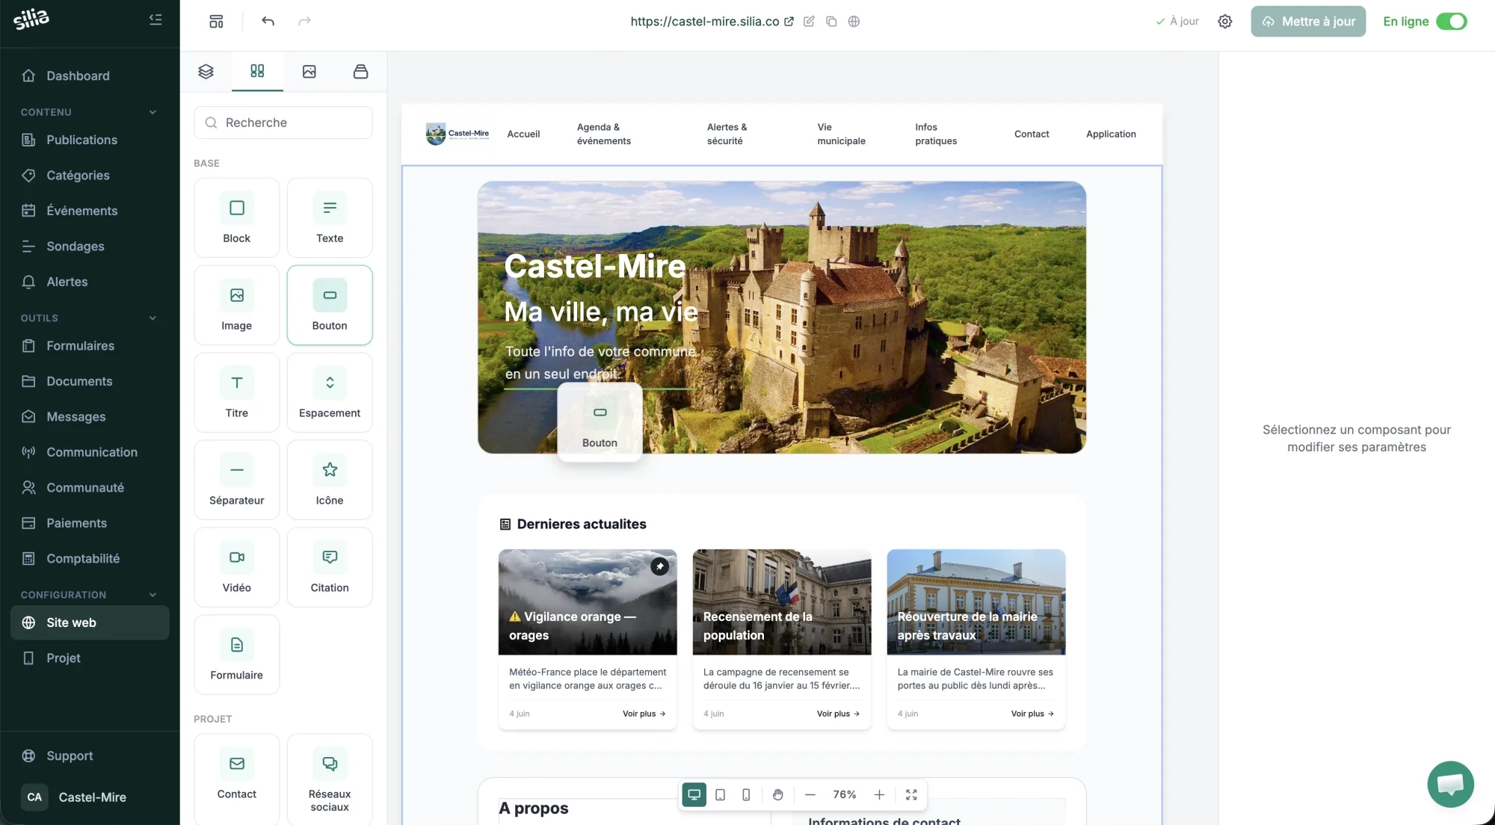This screenshot has width=1495, height=825.
Task: Add an Espacement component
Action: pyautogui.click(x=330, y=392)
